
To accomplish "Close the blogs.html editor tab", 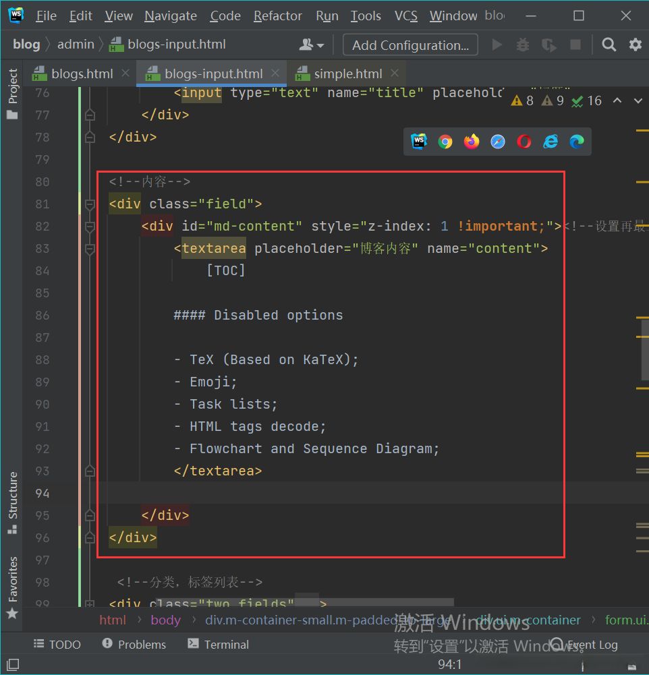I will pos(125,74).
